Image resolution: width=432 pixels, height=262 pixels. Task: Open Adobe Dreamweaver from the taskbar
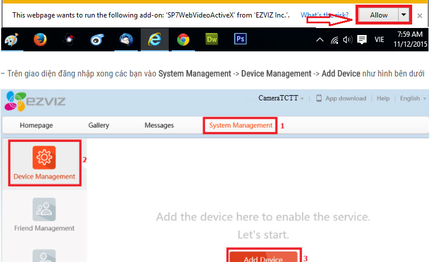tap(212, 40)
